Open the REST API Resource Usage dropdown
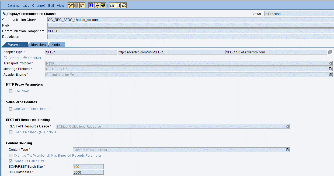 tap(287, 126)
